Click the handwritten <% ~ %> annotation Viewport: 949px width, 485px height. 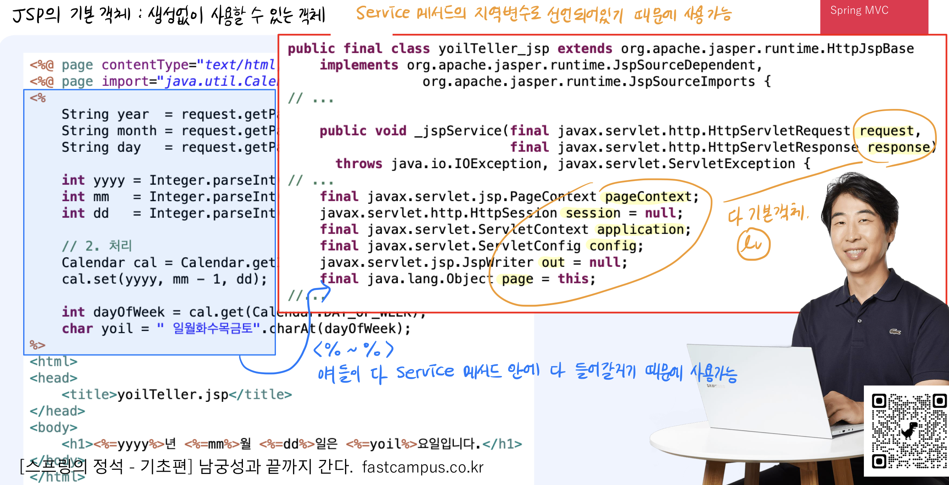pos(353,350)
